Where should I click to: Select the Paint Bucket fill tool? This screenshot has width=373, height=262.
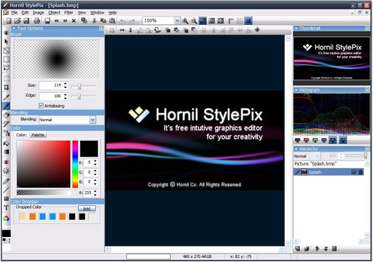point(6,144)
